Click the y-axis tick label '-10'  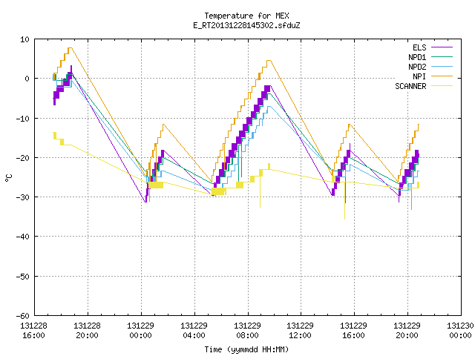coord(23,119)
